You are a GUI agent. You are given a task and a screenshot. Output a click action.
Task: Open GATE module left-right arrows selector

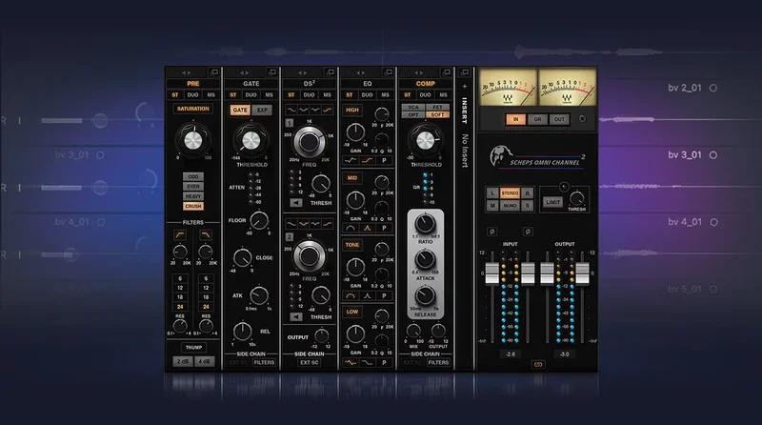tap(245, 73)
